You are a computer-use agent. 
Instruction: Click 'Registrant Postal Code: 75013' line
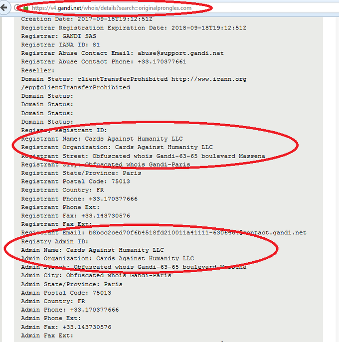tap(75, 181)
